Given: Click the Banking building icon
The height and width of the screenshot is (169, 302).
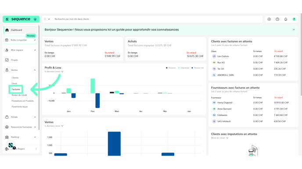Looking at the screenshot, I should 7,137.
